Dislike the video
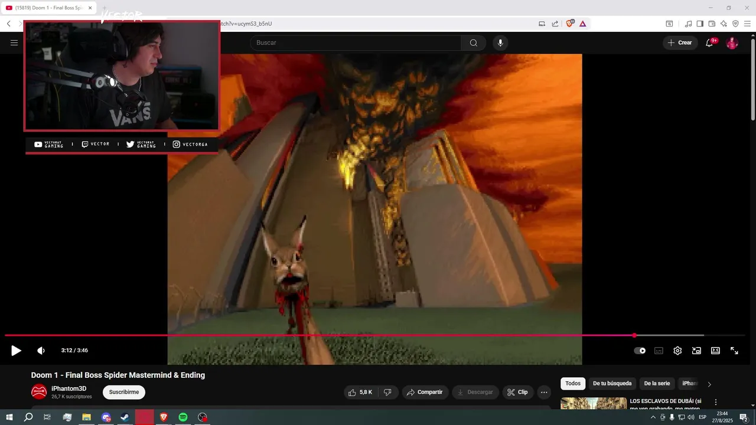Viewport: 756px width, 425px height. [x=387, y=392]
